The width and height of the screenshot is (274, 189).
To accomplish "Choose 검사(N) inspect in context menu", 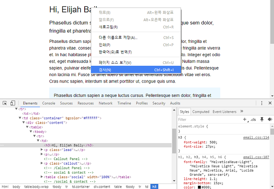I will pos(136,70).
